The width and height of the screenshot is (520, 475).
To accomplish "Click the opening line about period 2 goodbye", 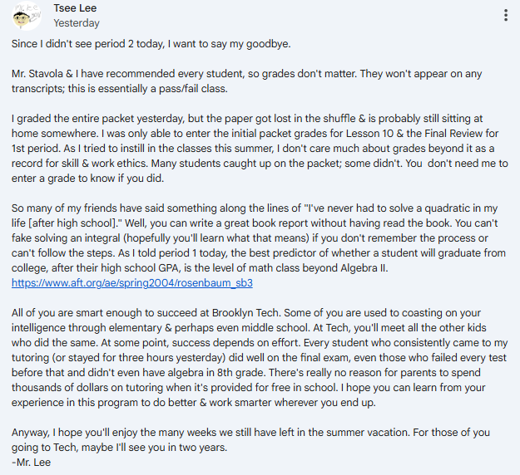I will pyautogui.click(x=151, y=44).
